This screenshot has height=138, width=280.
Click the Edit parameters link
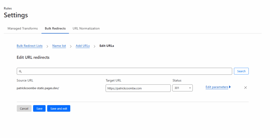tap(217, 87)
